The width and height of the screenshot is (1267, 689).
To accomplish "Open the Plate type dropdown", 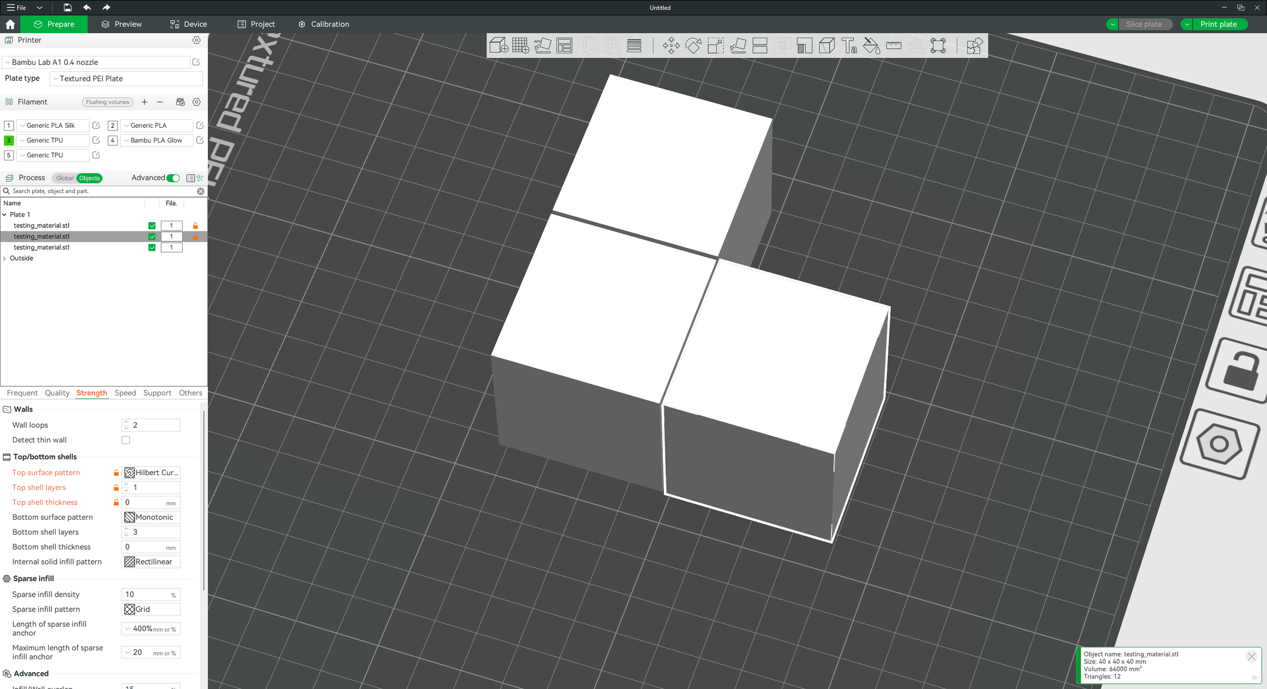I will [x=126, y=79].
